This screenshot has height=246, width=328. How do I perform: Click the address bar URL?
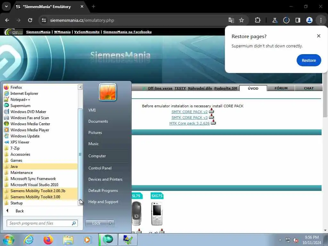[x=82, y=20]
